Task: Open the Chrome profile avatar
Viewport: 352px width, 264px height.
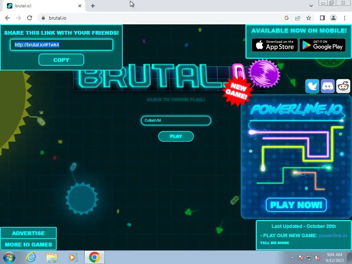Action: pos(333,18)
